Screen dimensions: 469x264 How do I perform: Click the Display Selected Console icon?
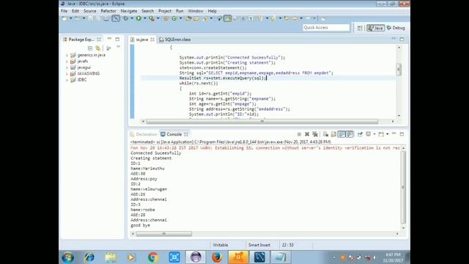click(x=369, y=134)
